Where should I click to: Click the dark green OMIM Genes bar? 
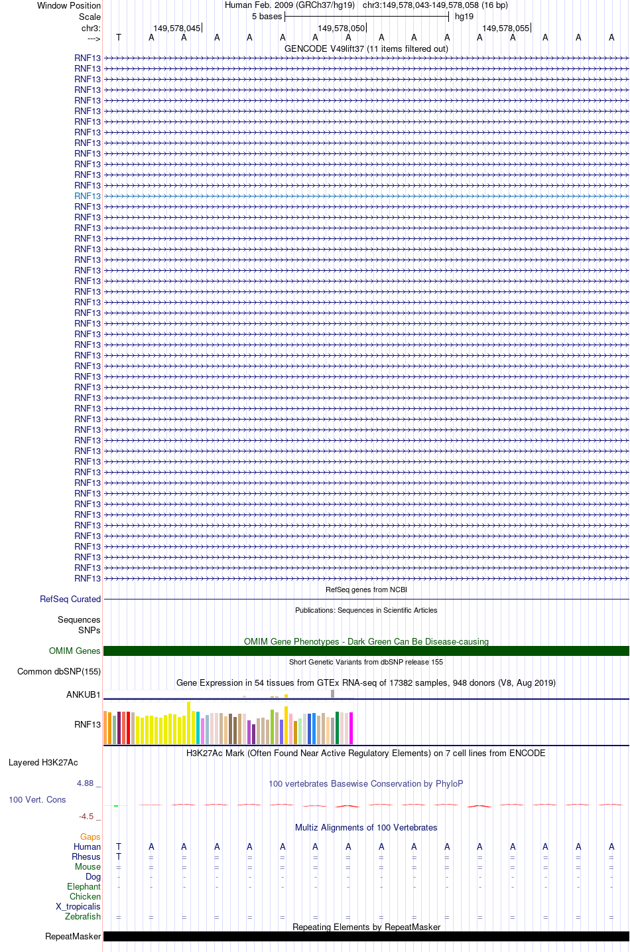(366, 651)
